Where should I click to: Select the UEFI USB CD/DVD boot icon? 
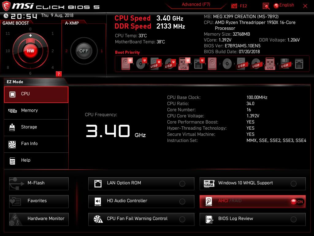click(x=170, y=64)
